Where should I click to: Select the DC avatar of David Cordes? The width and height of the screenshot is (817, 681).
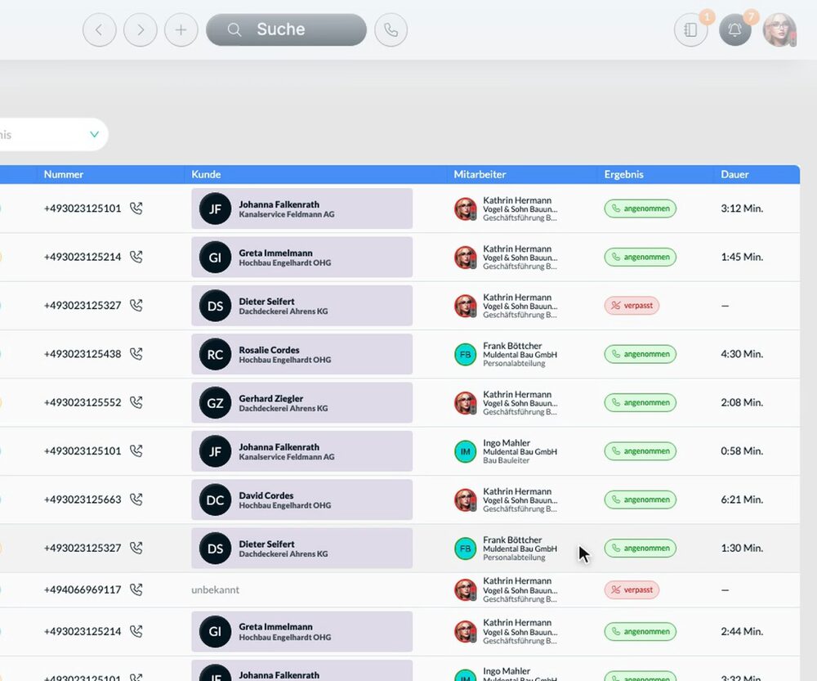point(215,500)
